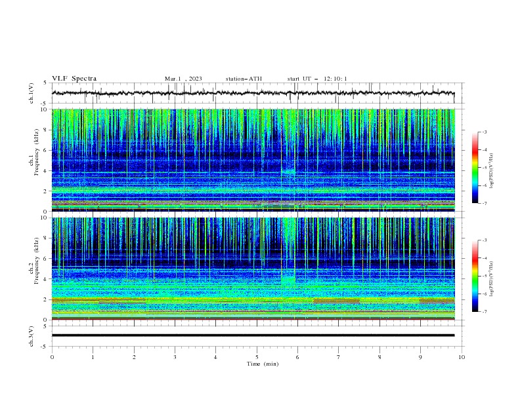The height and width of the screenshot is (401, 520).
Task: Click the ch.1 'Frequency (kHz)' axis label
Action: [37, 152]
